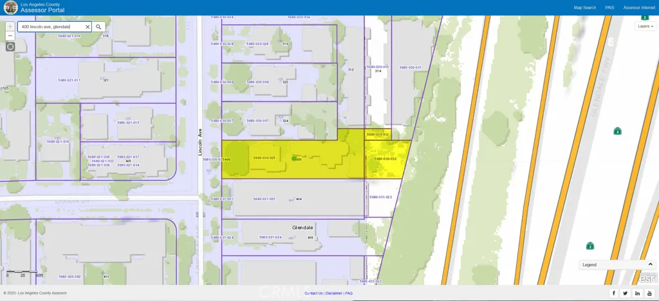Open the PAIS header link
The width and height of the screenshot is (659, 301).
(x=609, y=8)
